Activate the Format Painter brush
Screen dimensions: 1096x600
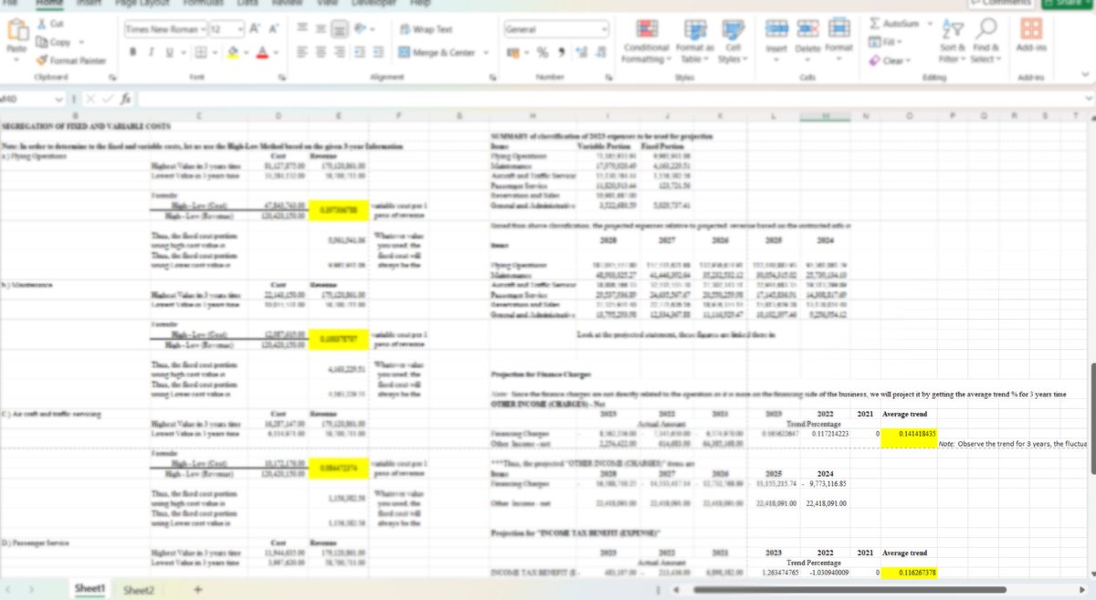pos(42,60)
